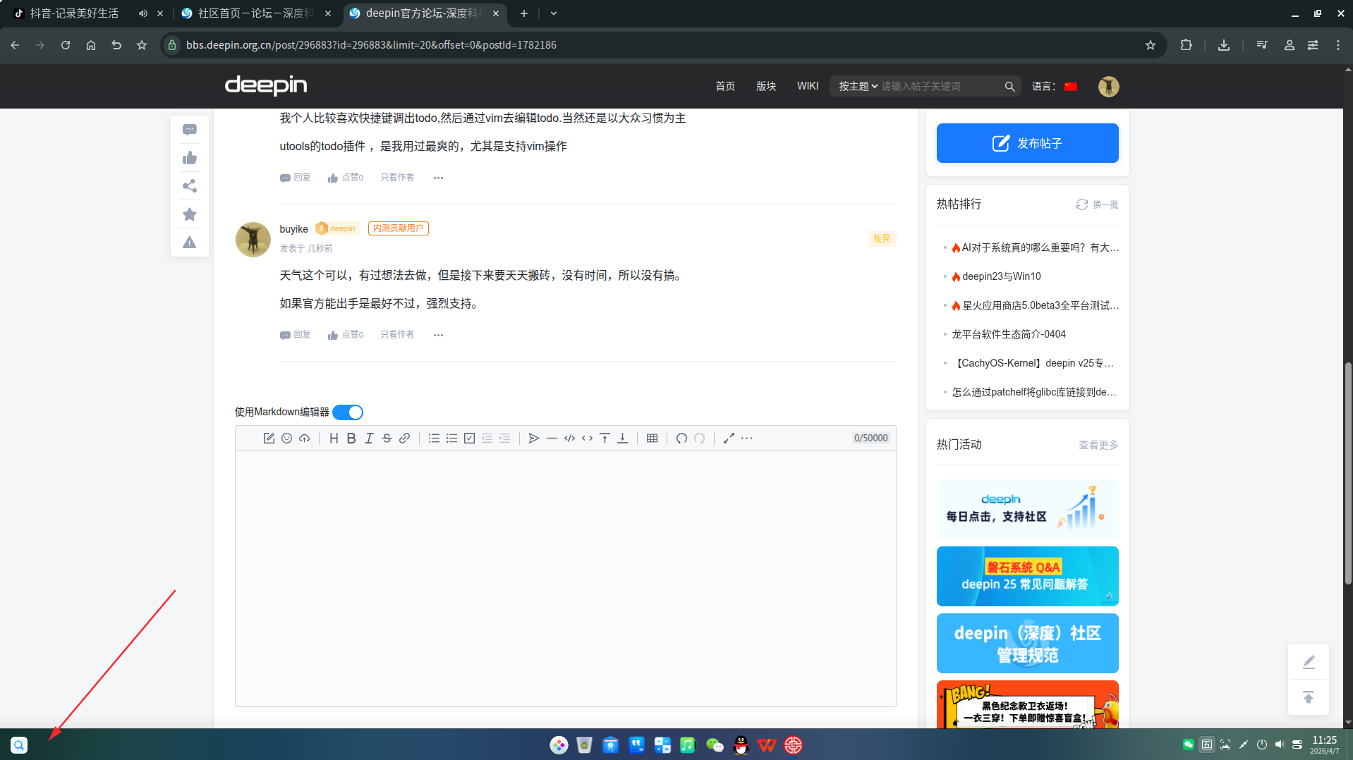
Task: Open WPS Office from the taskbar
Action: (x=767, y=745)
